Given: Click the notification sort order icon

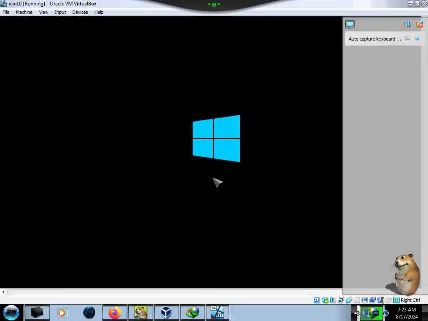Looking at the screenshot, I should (407, 24).
